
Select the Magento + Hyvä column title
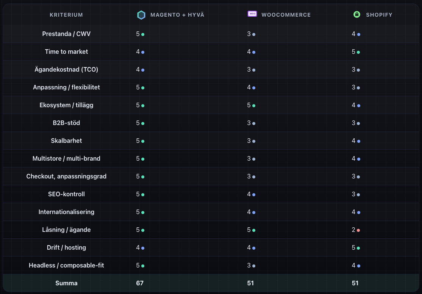click(177, 15)
